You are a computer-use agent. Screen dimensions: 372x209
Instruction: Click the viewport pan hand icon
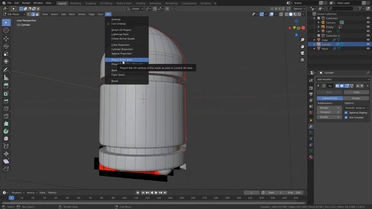[302, 46]
